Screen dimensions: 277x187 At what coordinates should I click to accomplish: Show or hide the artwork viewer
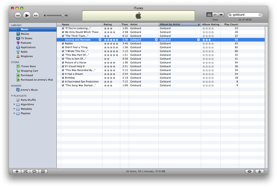coord(43,171)
